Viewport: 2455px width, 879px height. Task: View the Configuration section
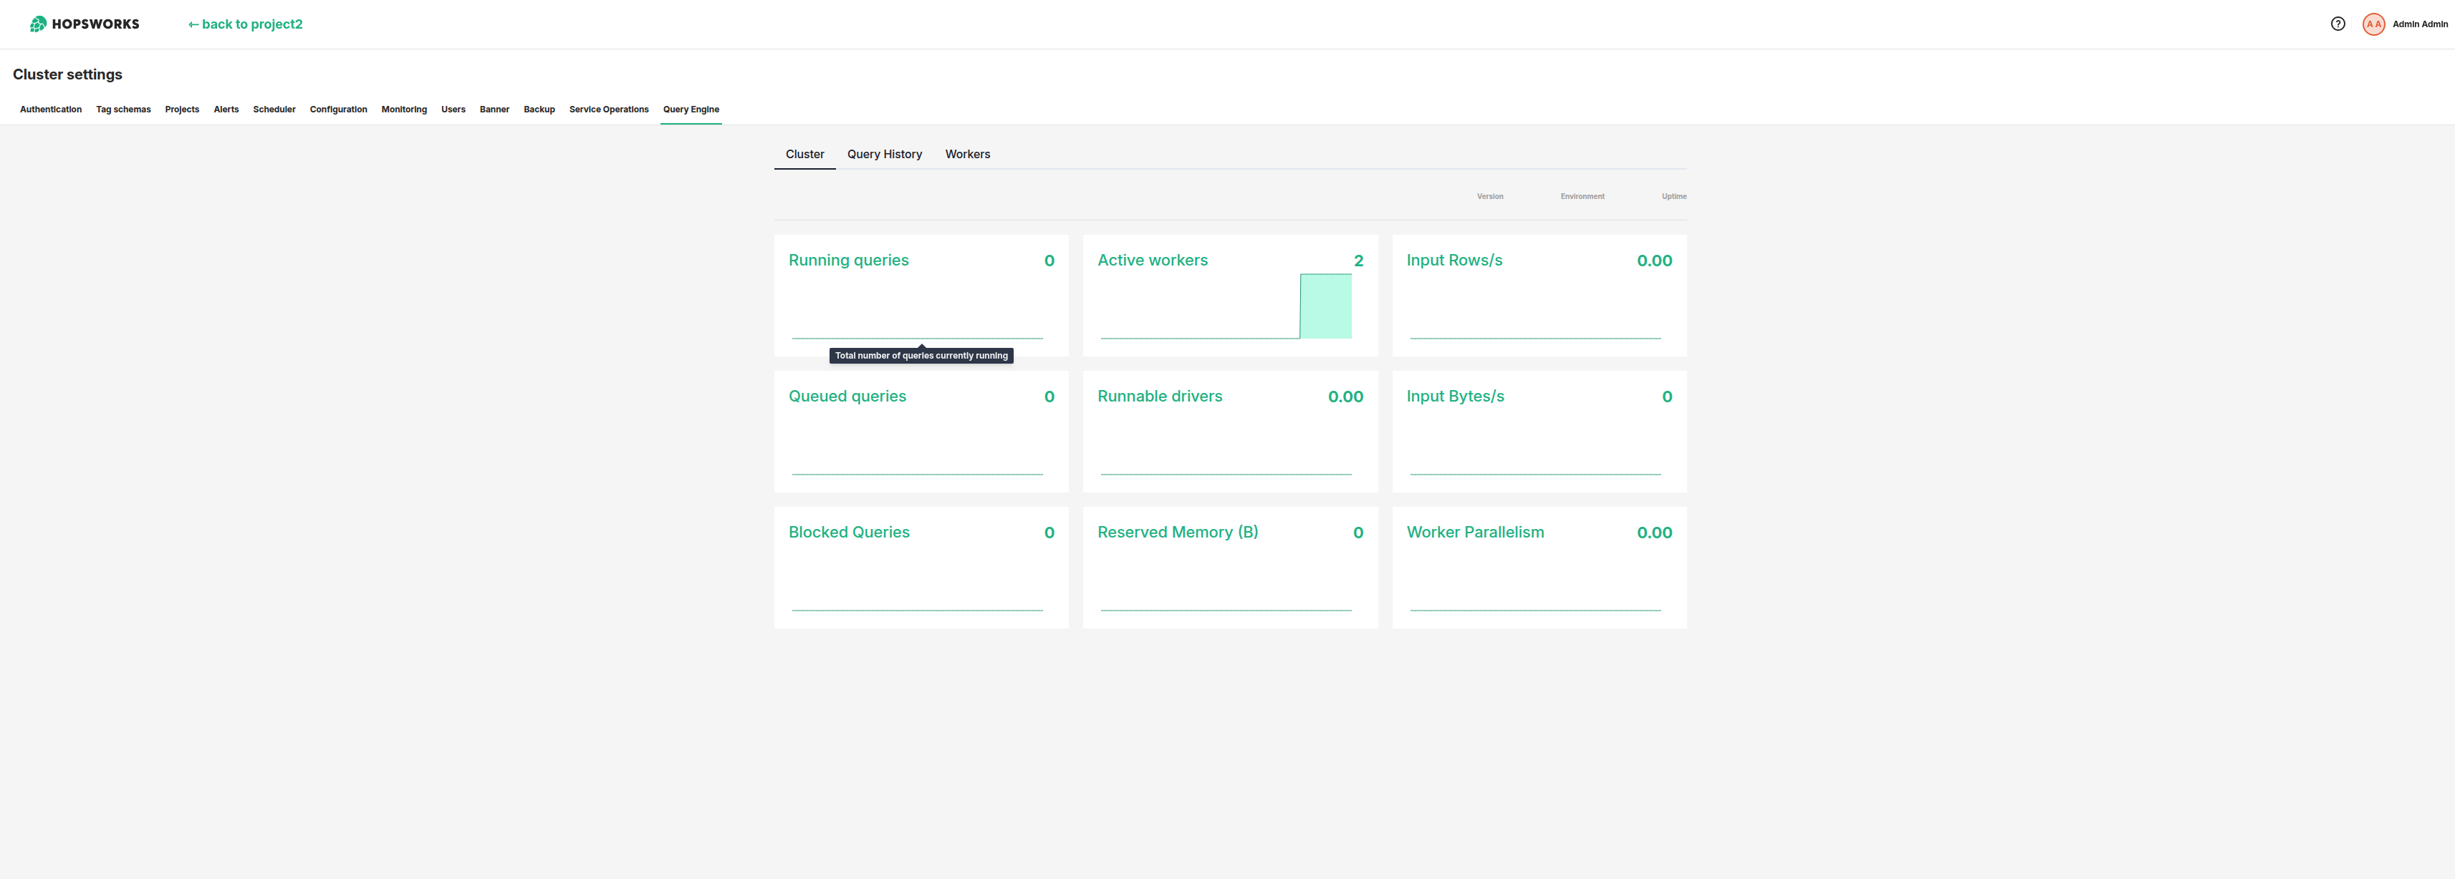coord(338,110)
